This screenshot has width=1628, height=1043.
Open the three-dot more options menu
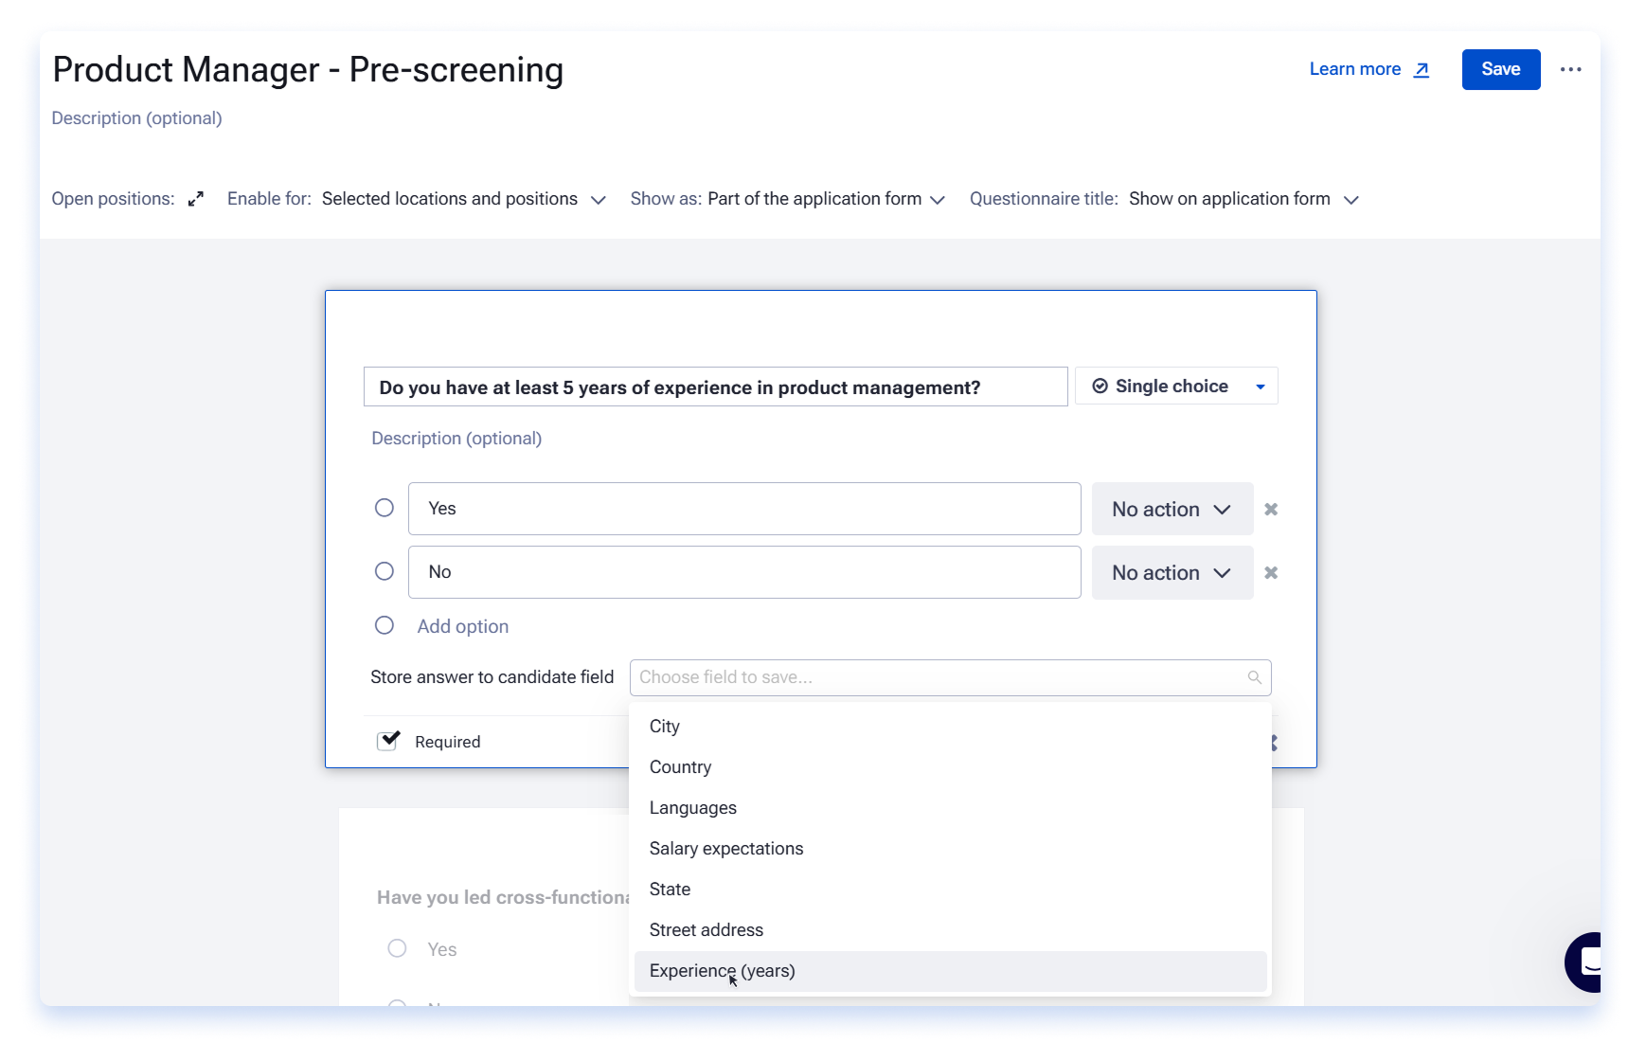[x=1571, y=69]
